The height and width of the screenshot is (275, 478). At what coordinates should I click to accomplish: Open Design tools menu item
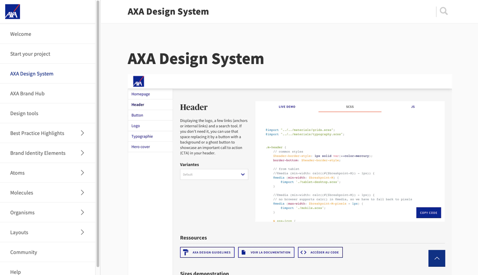tap(47, 113)
